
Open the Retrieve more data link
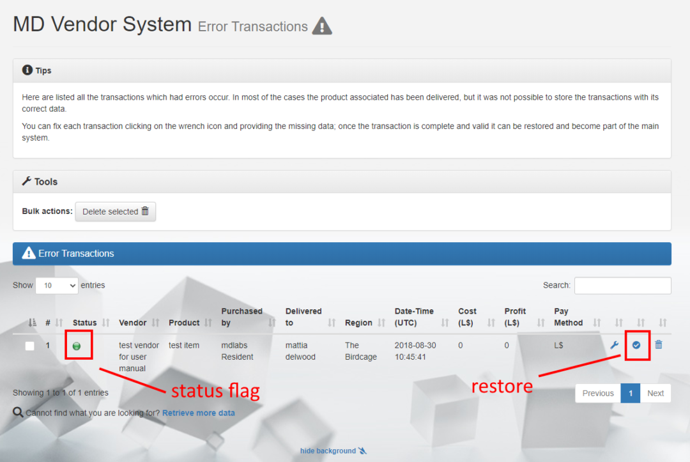coord(198,413)
